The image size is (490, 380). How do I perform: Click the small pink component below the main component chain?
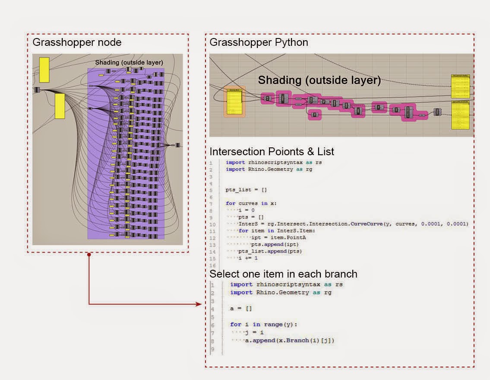tap(315, 114)
